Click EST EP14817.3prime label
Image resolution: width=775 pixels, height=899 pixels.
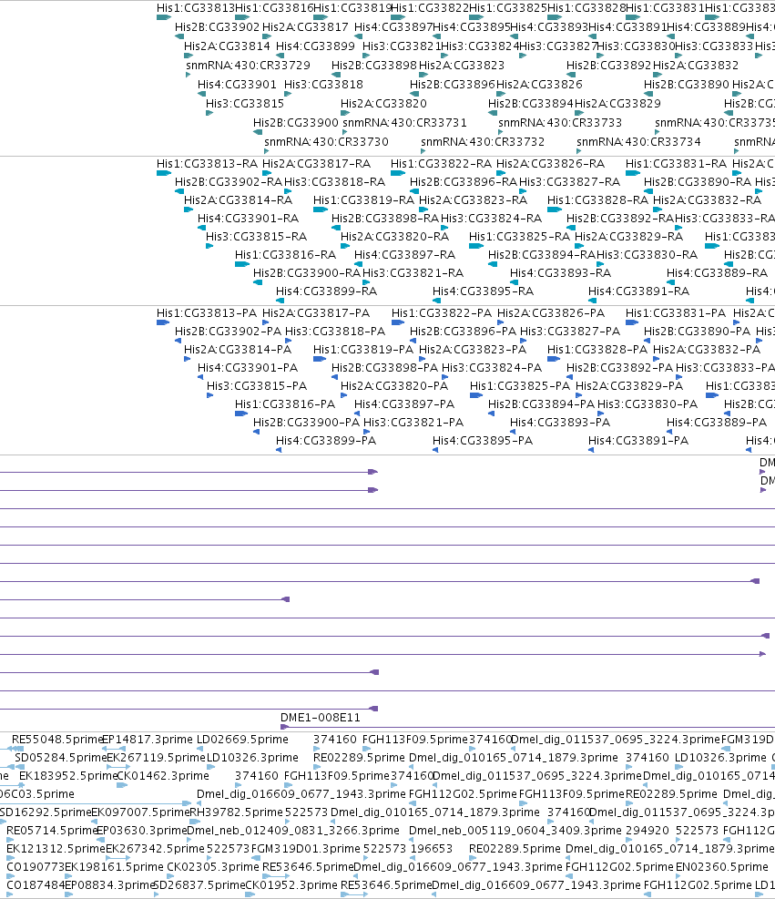147,740
